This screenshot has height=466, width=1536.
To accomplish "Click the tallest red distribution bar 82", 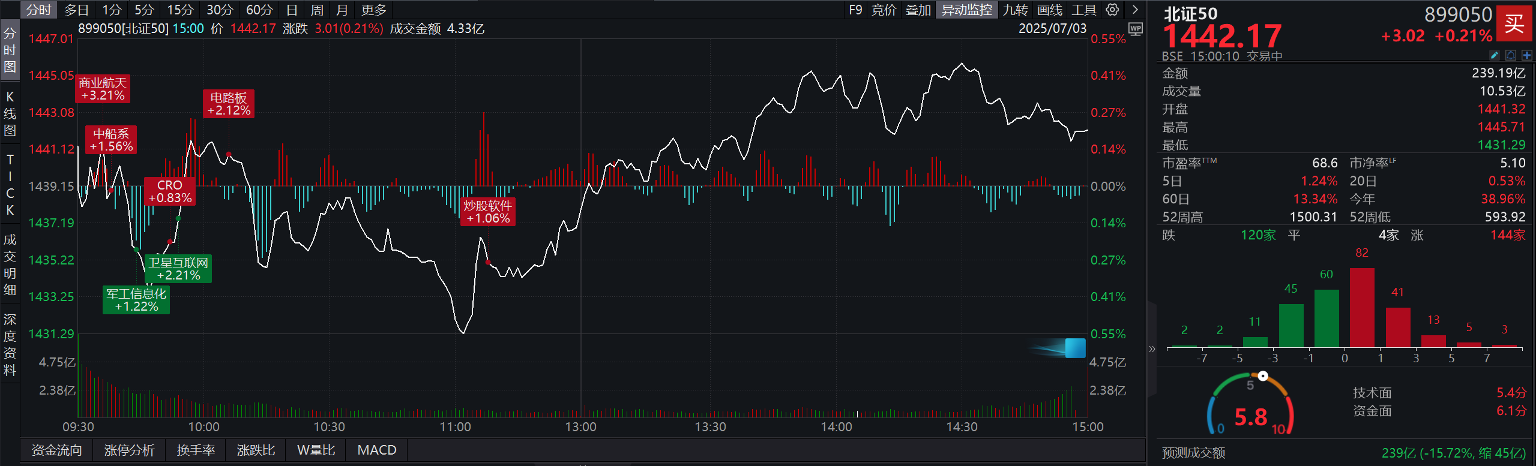I will 1362,308.
